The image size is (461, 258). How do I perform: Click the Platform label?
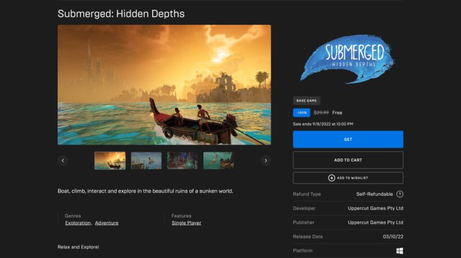coord(303,251)
